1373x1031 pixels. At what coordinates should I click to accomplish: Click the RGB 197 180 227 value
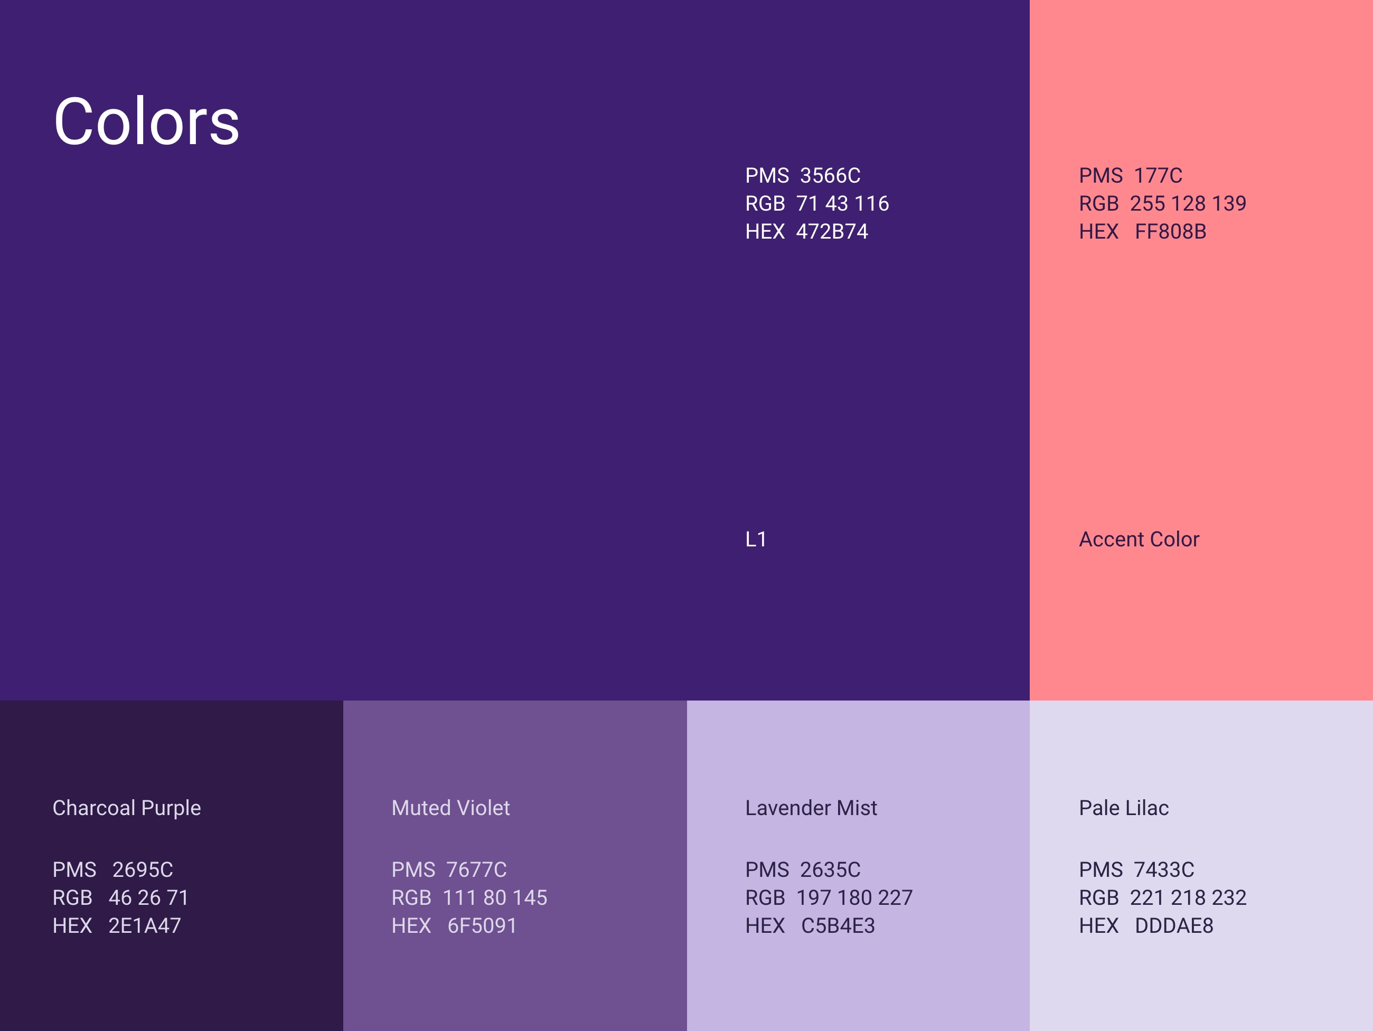829,897
